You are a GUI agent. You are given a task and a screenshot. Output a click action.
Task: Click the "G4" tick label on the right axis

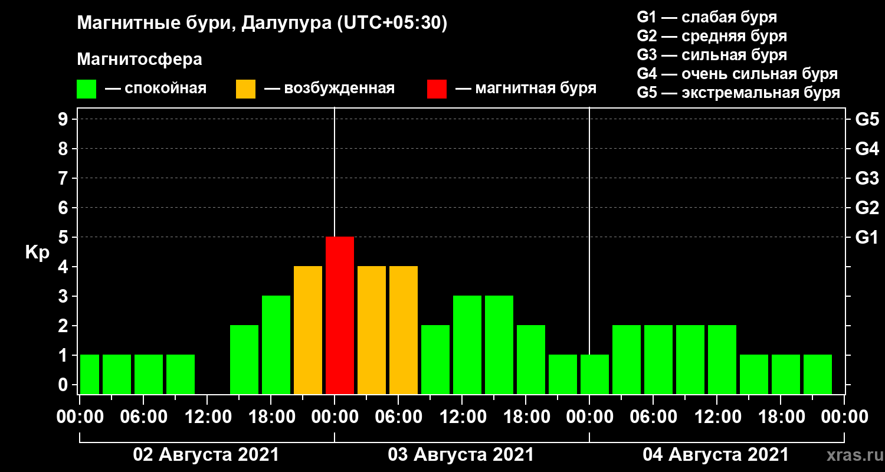coord(867,149)
